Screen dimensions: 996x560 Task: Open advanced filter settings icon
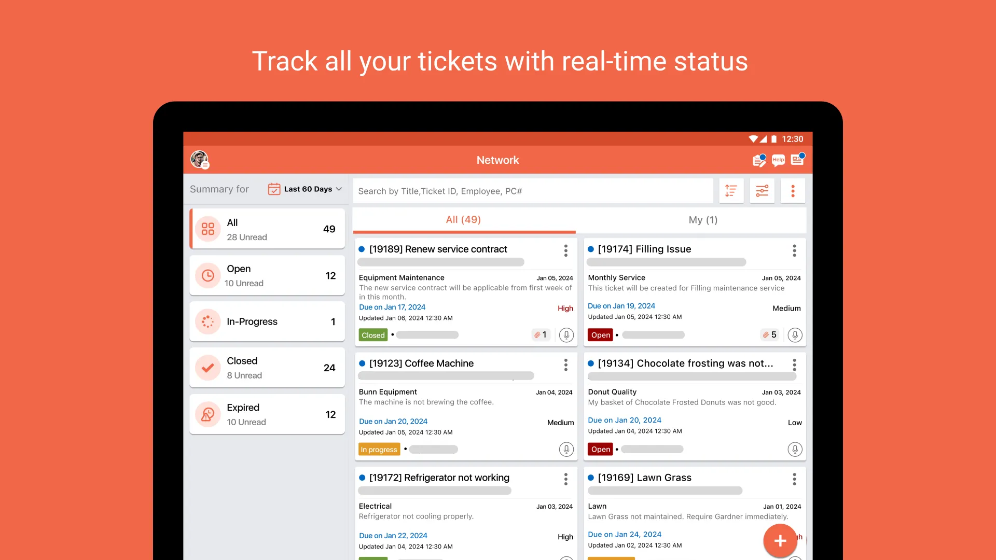(762, 191)
